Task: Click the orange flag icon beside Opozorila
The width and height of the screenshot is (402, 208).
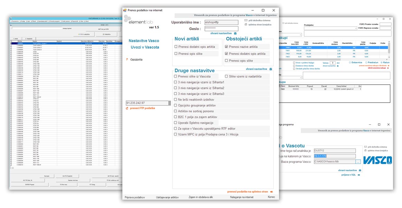Action: point(127,59)
